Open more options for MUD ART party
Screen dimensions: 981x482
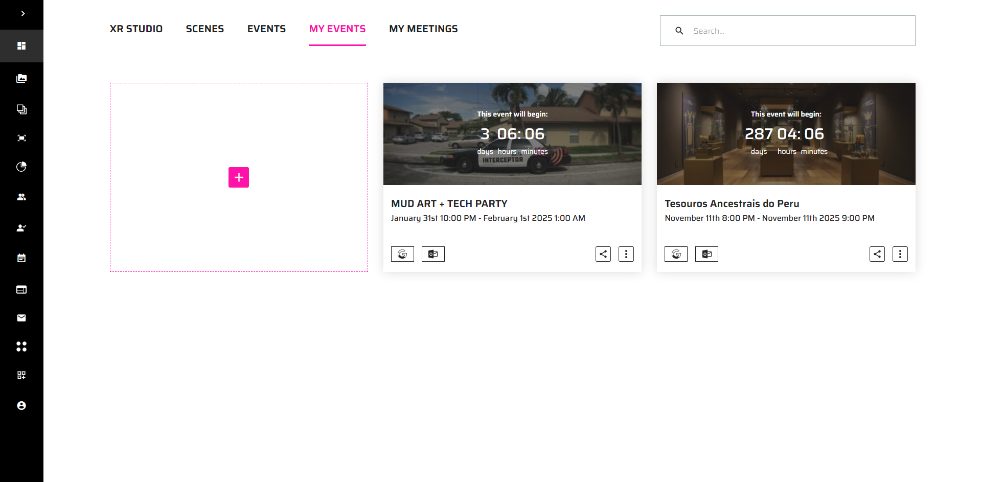(626, 254)
